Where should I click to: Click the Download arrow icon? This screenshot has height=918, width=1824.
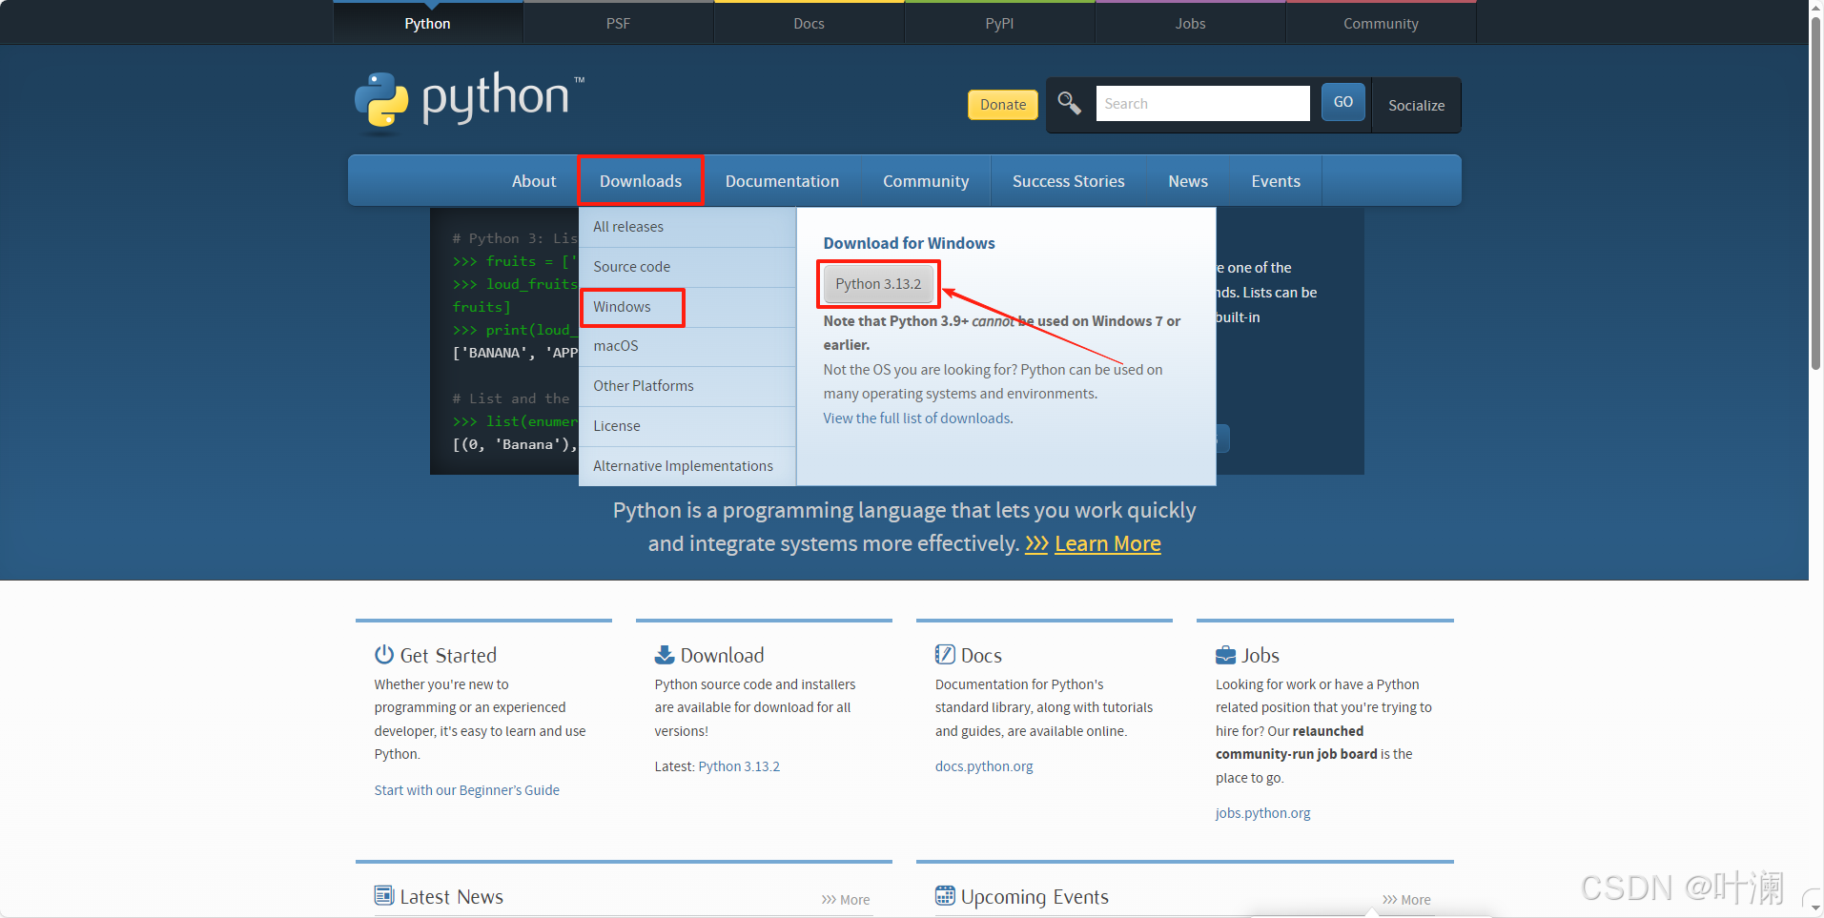pos(664,654)
